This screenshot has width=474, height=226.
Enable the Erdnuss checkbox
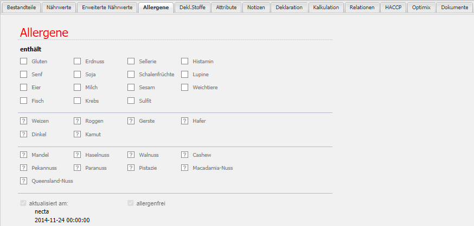(x=77, y=61)
